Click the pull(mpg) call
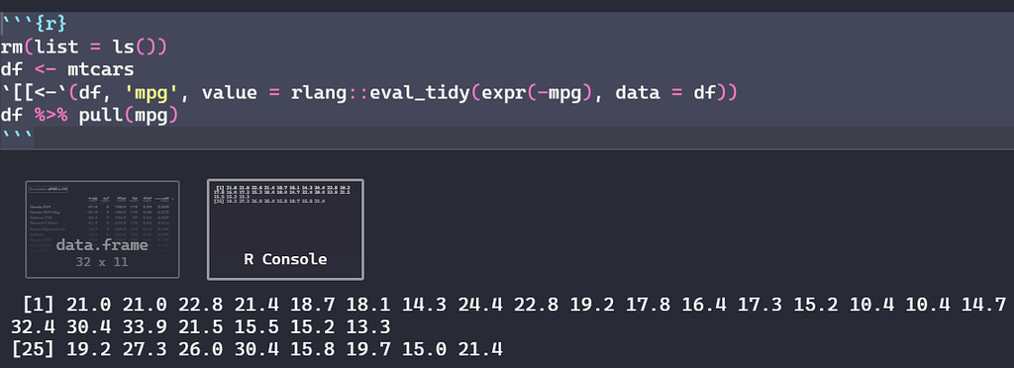Screen dimensions: 1014x368 (128, 117)
